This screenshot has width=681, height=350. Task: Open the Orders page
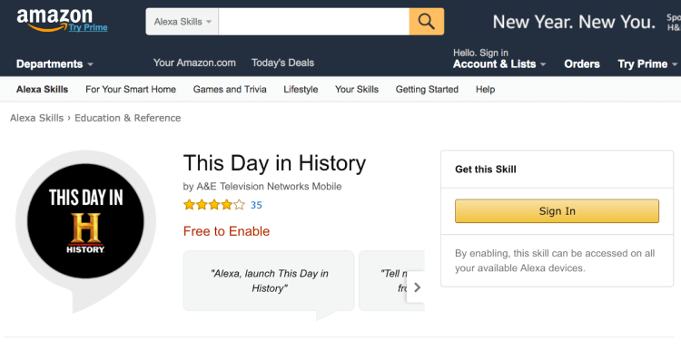[x=581, y=64]
